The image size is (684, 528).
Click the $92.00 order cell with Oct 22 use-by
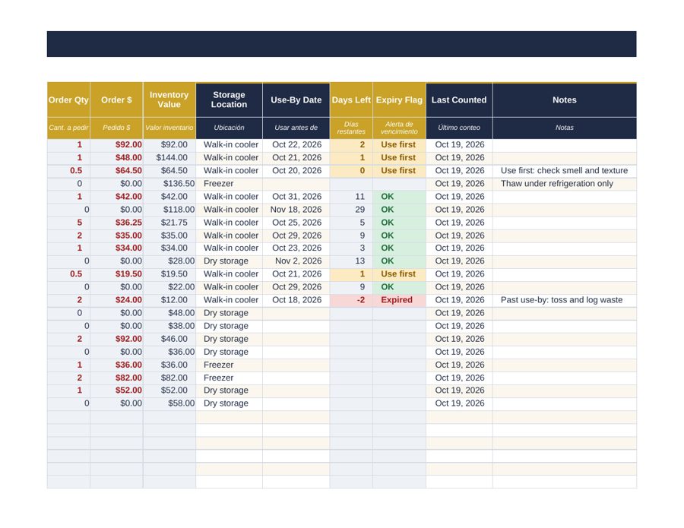click(116, 145)
